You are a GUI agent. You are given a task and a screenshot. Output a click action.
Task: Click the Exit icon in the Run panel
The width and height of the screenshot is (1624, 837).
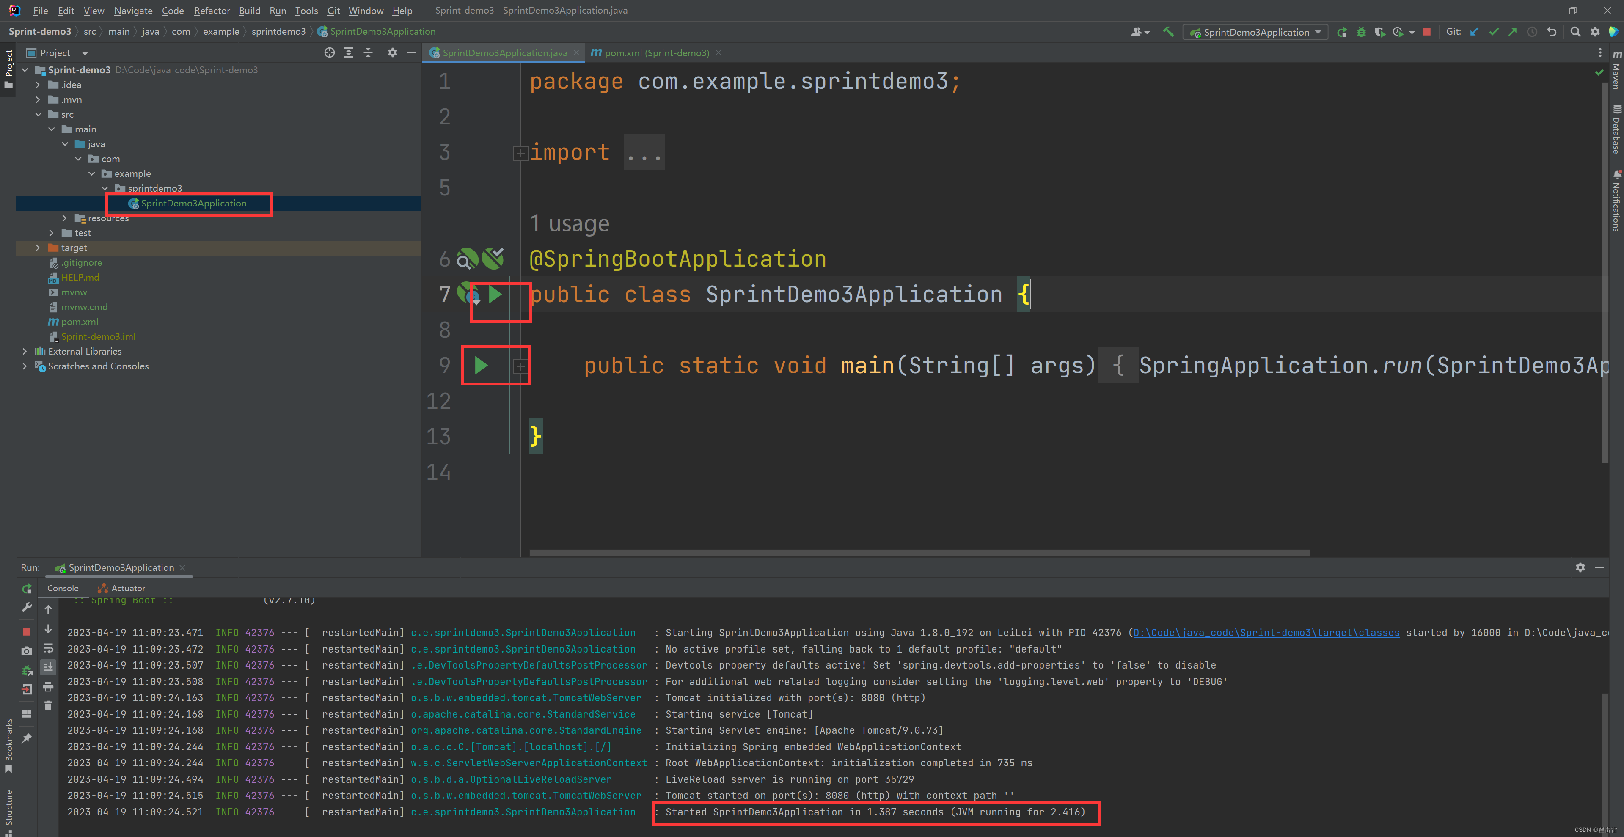(x=27, y=689)
